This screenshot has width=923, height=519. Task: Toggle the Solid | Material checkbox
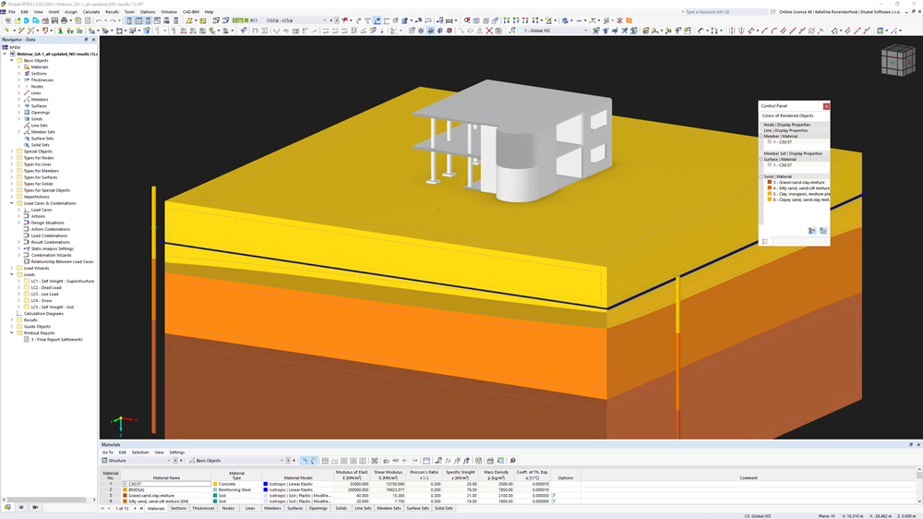[761, 176]
